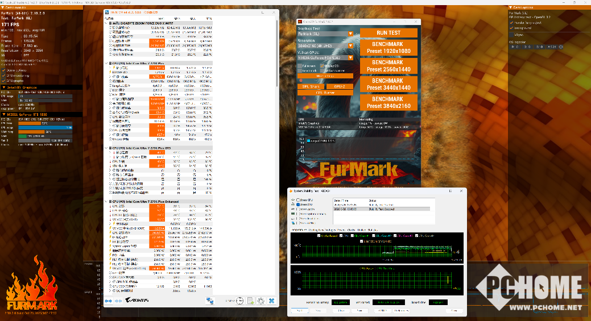Open HWiNFO settings gear icon
Screen dimensions: 591x321
click(x=261, y=301)
